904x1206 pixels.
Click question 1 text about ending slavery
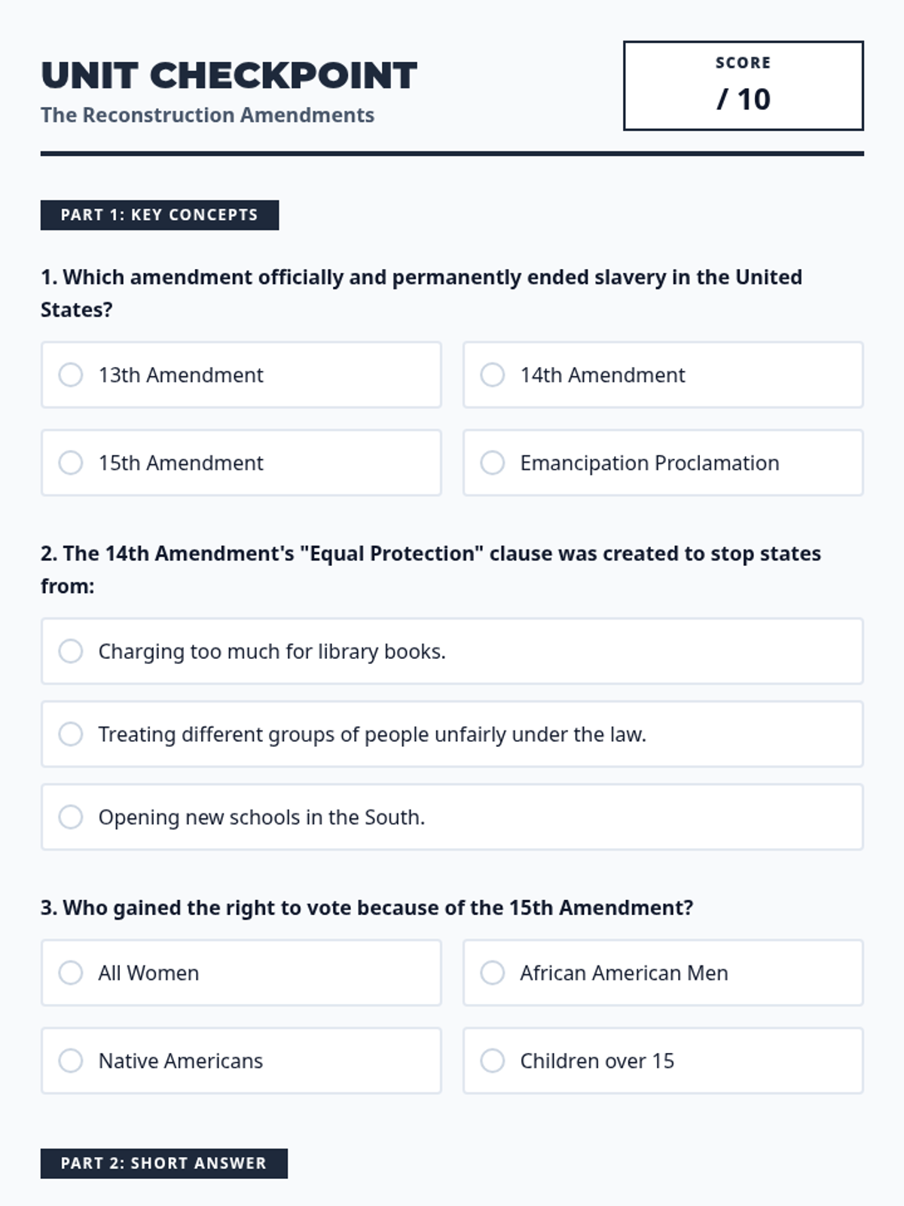[420, 277]
